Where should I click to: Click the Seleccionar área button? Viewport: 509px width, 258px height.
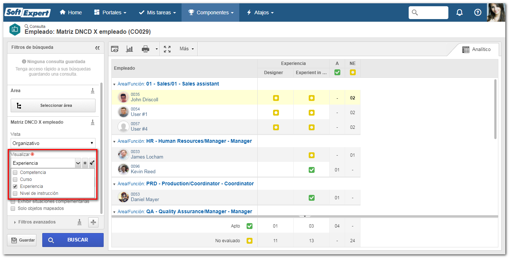point(53,105)
